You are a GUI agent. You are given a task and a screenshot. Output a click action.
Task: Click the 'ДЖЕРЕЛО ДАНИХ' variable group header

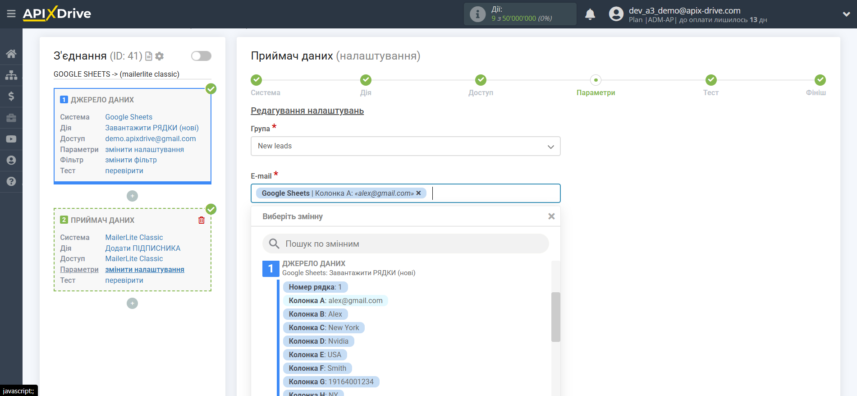(314, 263)
